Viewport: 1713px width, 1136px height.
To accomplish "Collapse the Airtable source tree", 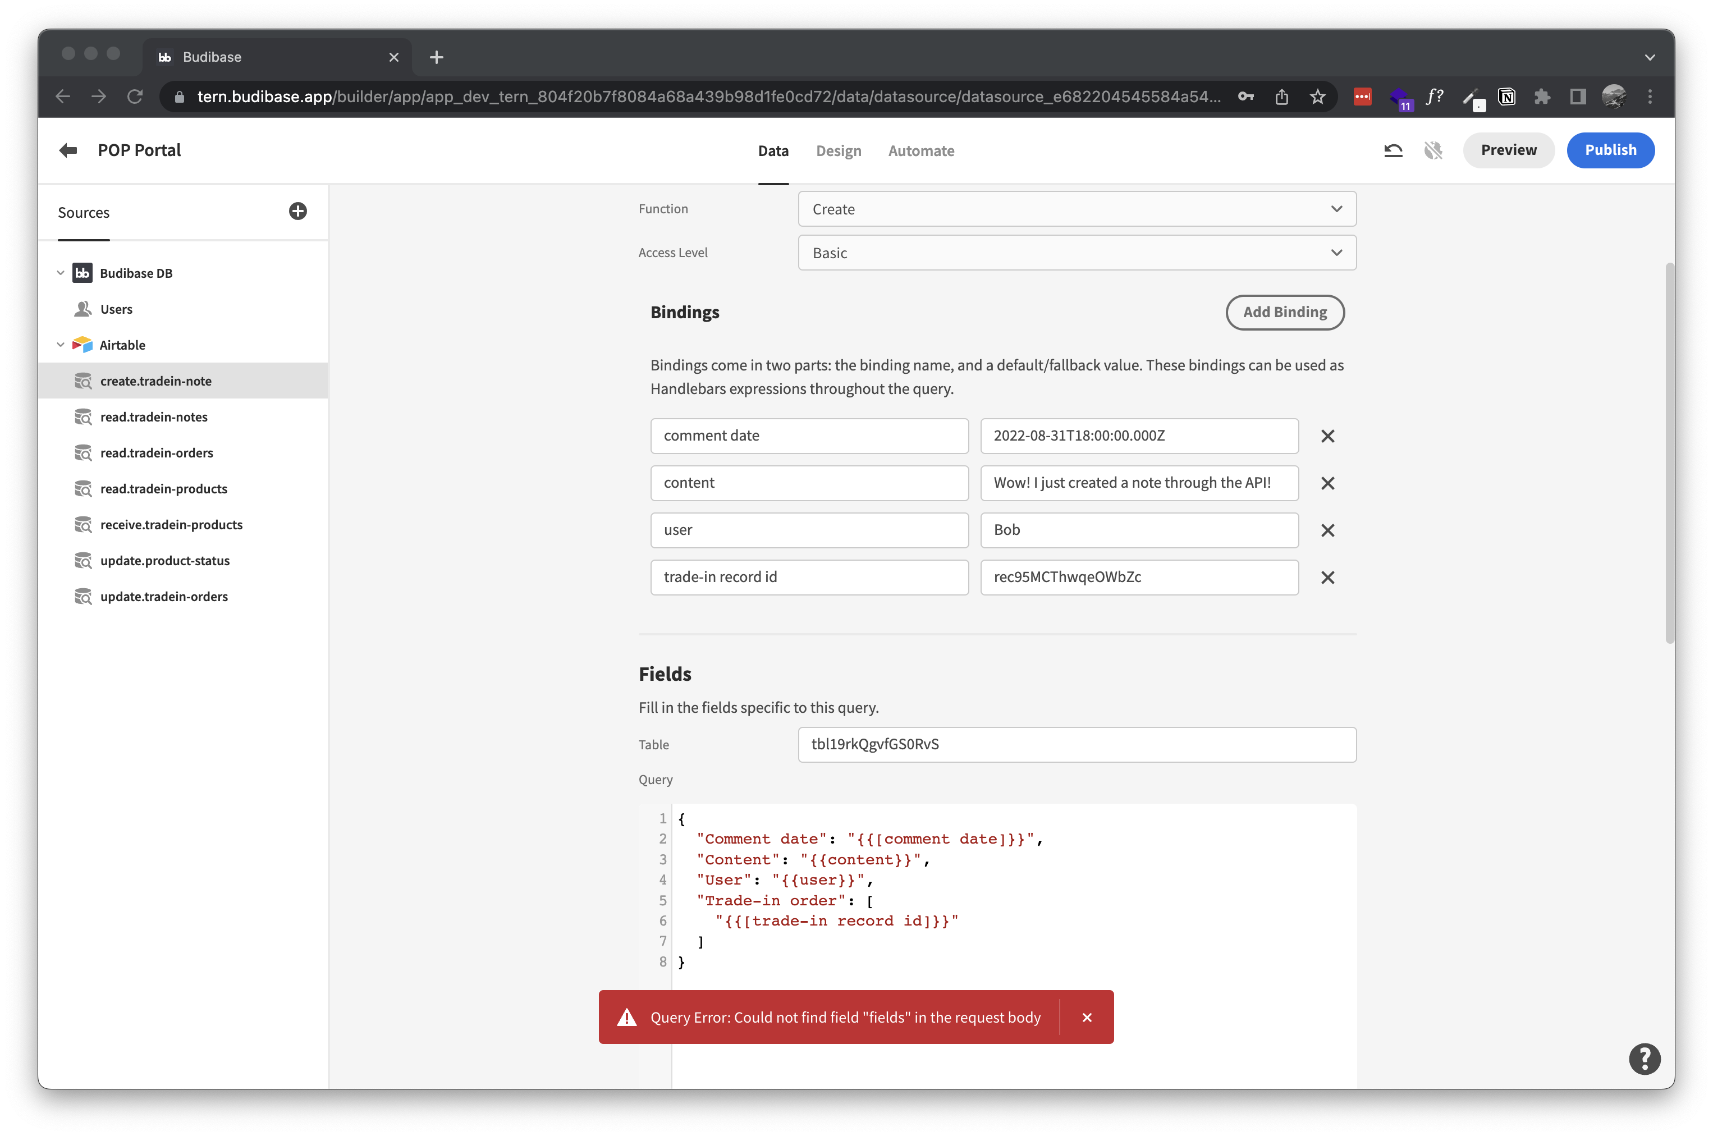I will point(61,345).
